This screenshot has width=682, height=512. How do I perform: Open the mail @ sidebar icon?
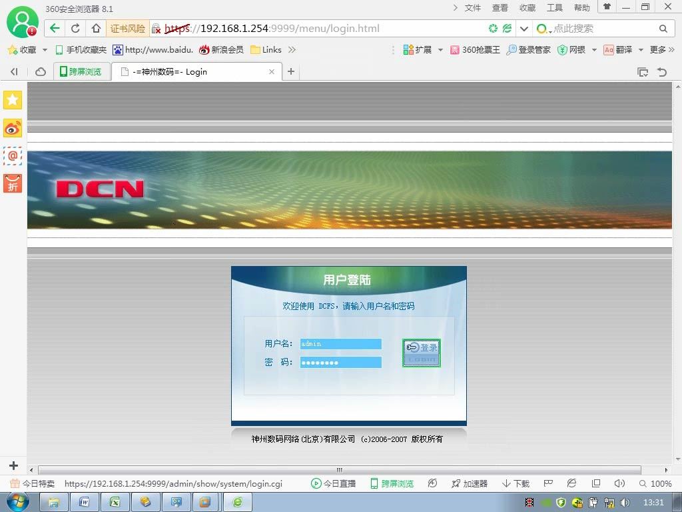click(x=13, y=155)
